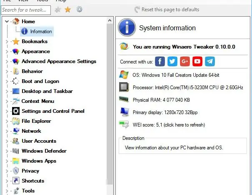Screen dimensions: 252x195
Task: Collapse the Home tree node
Action: (x=7, y=21)
